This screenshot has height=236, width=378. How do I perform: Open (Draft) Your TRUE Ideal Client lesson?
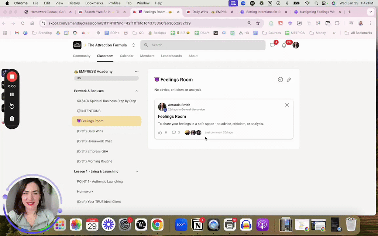coord(107,202)
